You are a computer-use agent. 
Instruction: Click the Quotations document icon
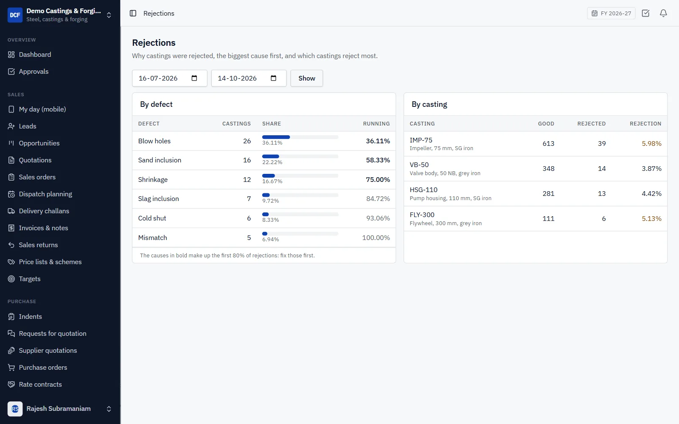pyautogui.click(x=11, y=160)
